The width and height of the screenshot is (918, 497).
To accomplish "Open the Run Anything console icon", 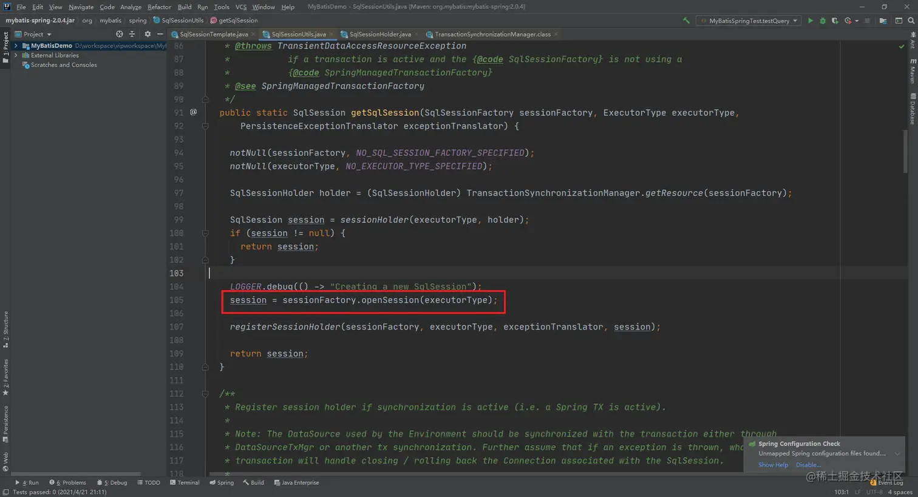I will click(x=899, y=21).
